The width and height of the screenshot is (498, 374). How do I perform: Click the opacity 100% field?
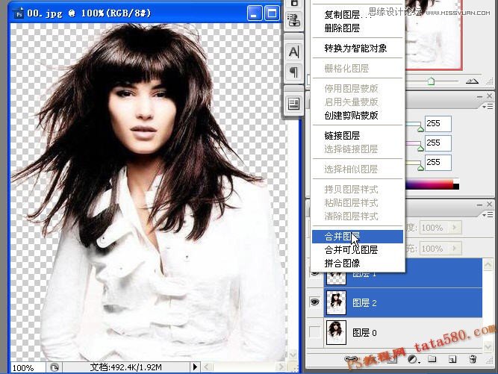[x=435, y=228]
